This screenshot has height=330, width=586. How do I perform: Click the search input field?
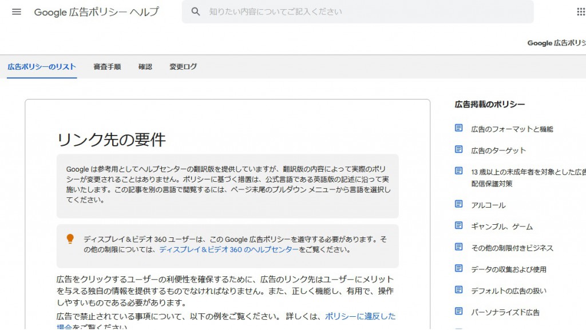[x=358, y=11]
